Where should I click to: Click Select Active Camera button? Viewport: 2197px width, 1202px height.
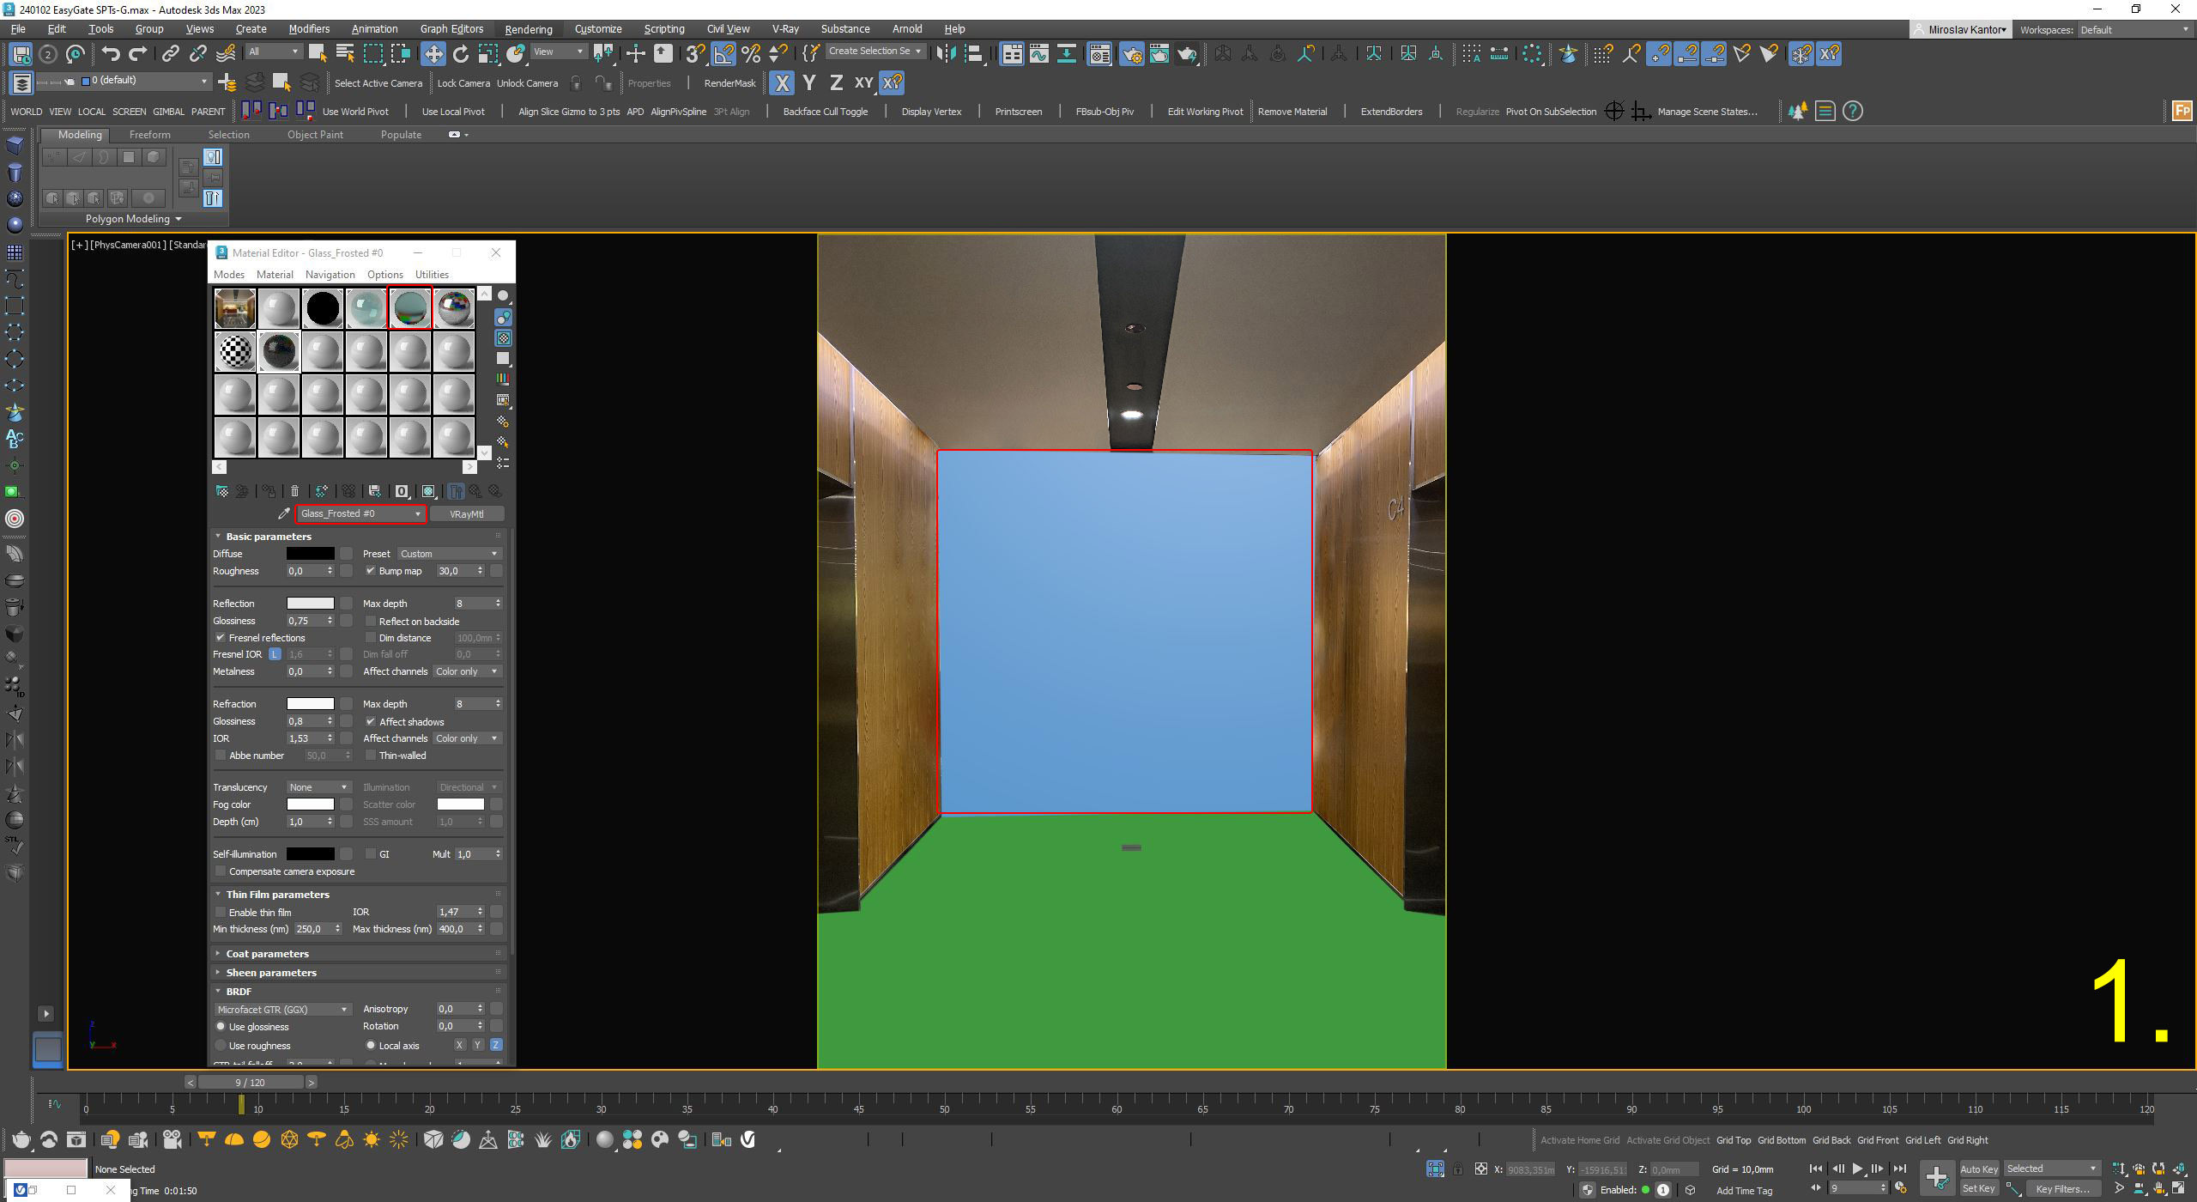point(378,83)
